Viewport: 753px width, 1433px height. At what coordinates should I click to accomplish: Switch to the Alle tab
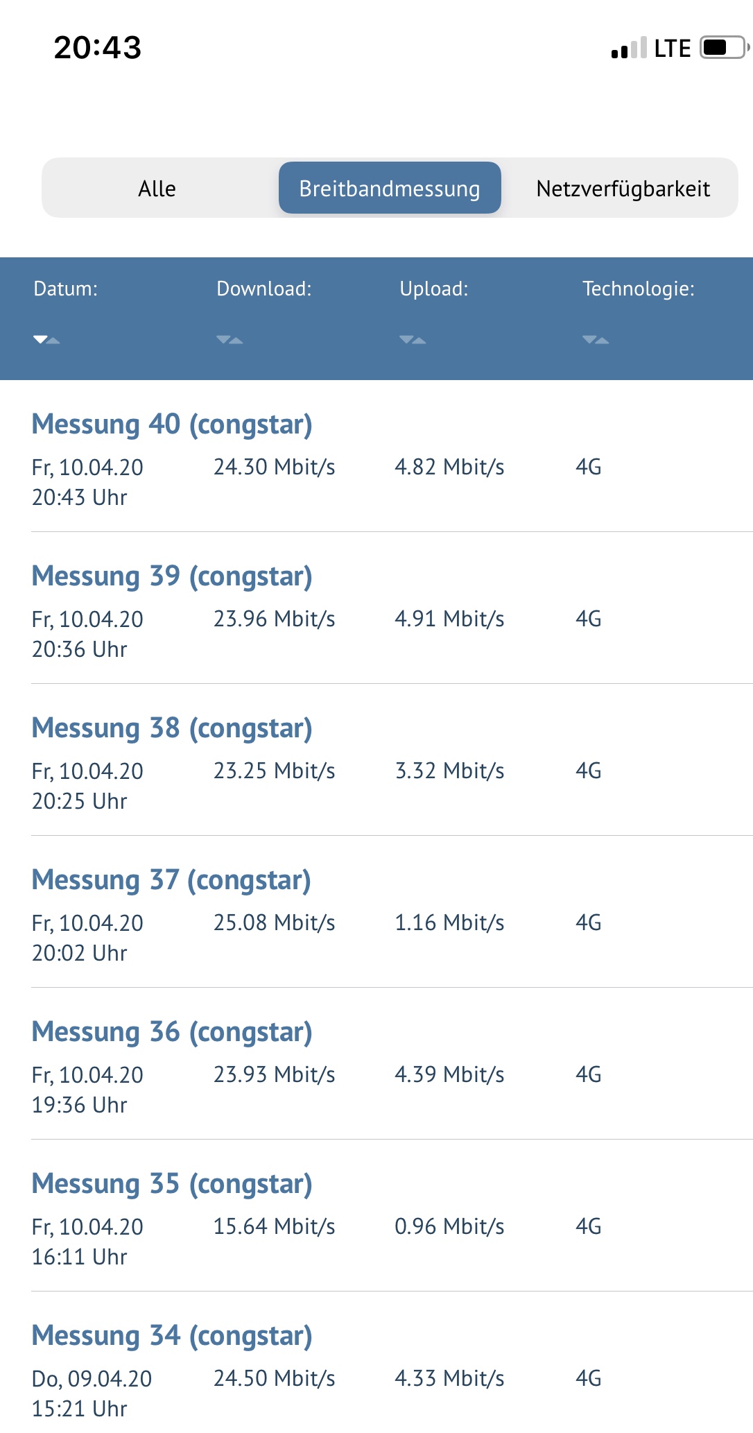point(157,189)
